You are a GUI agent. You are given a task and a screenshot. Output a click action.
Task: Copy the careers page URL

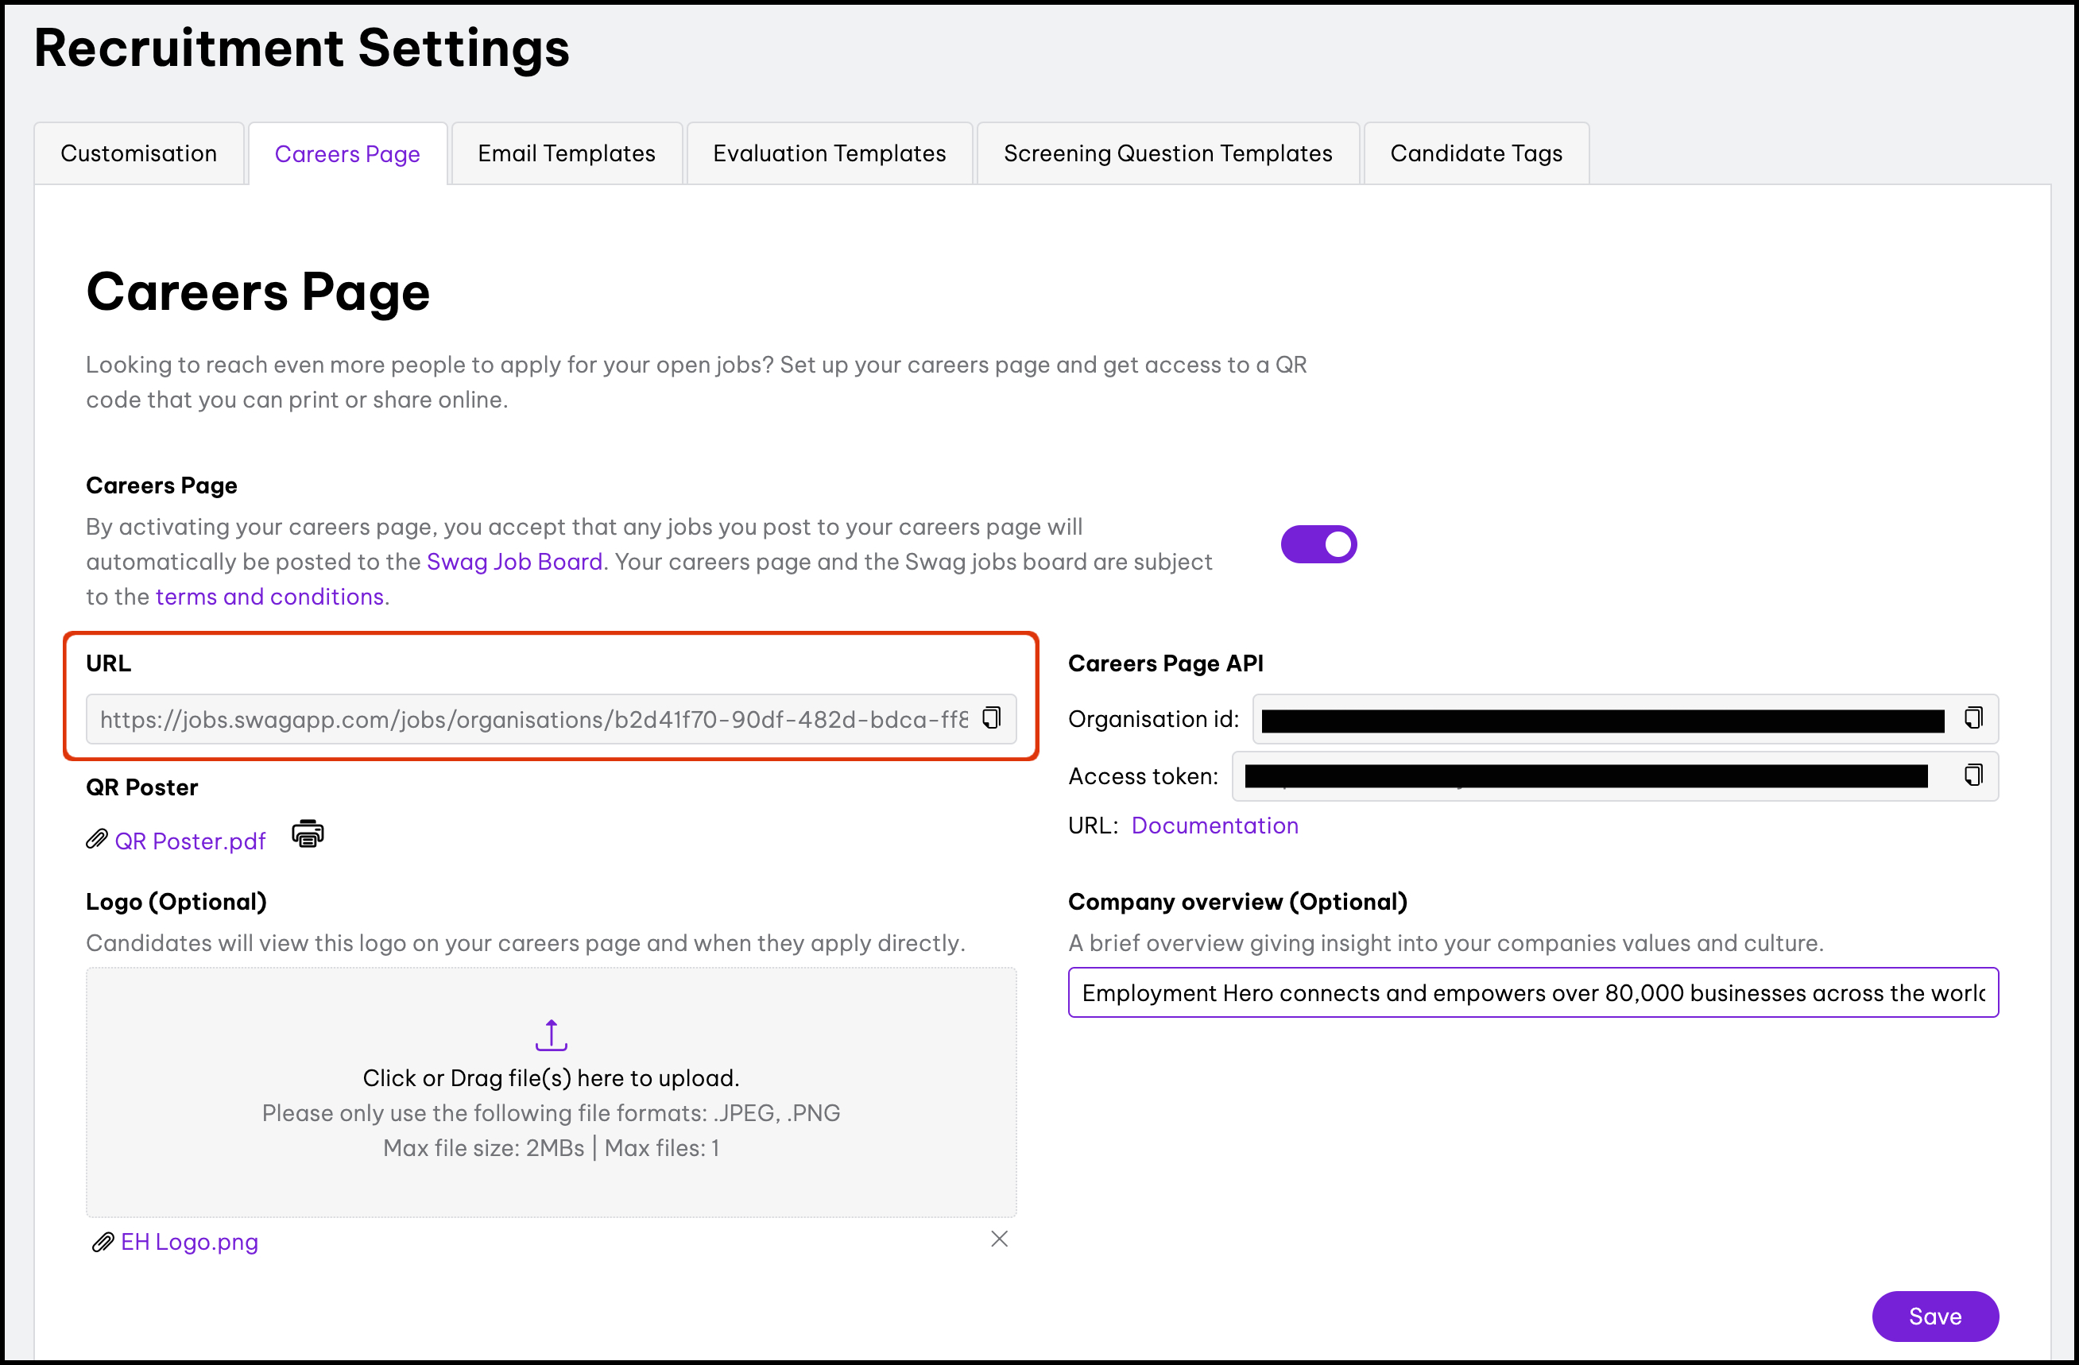[x=992, y=718]
